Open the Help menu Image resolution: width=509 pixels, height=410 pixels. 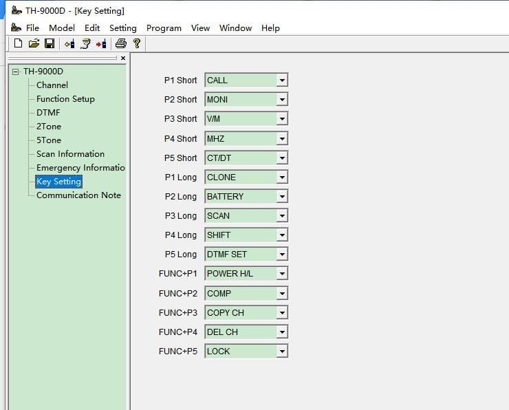pos(270,28)
